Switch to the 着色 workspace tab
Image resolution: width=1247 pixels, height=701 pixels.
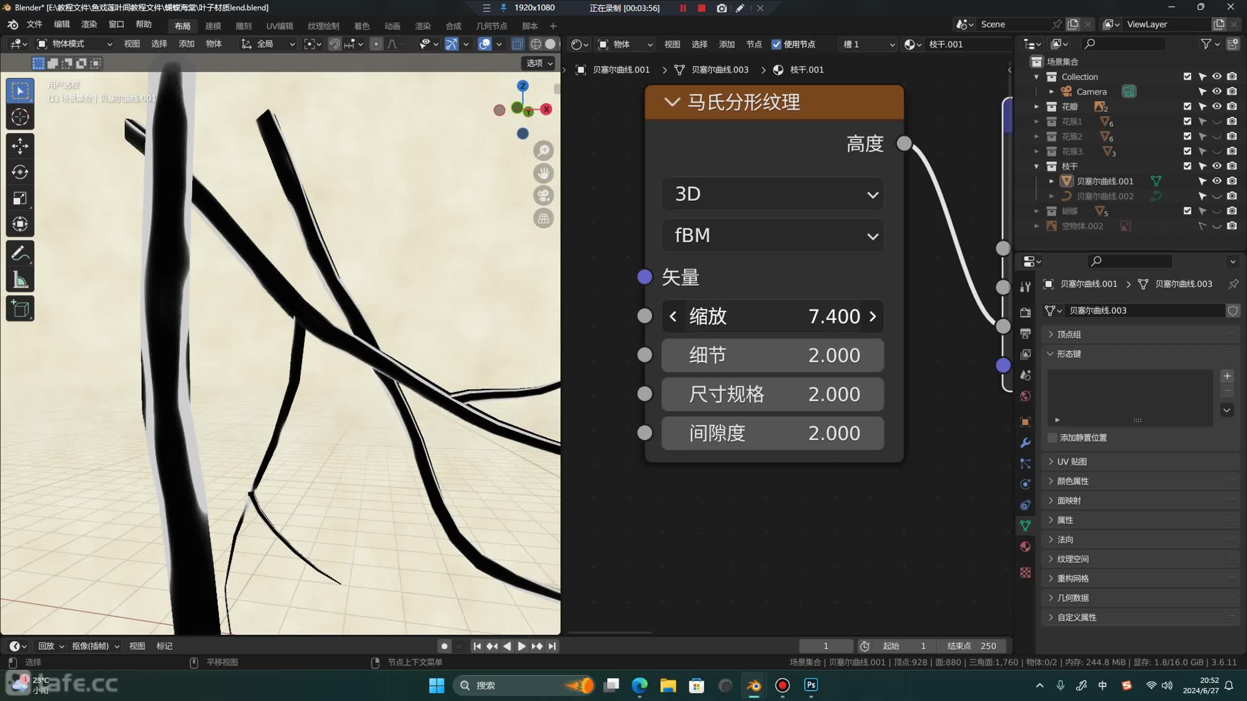pyautogui.click(x=361, y=26)
